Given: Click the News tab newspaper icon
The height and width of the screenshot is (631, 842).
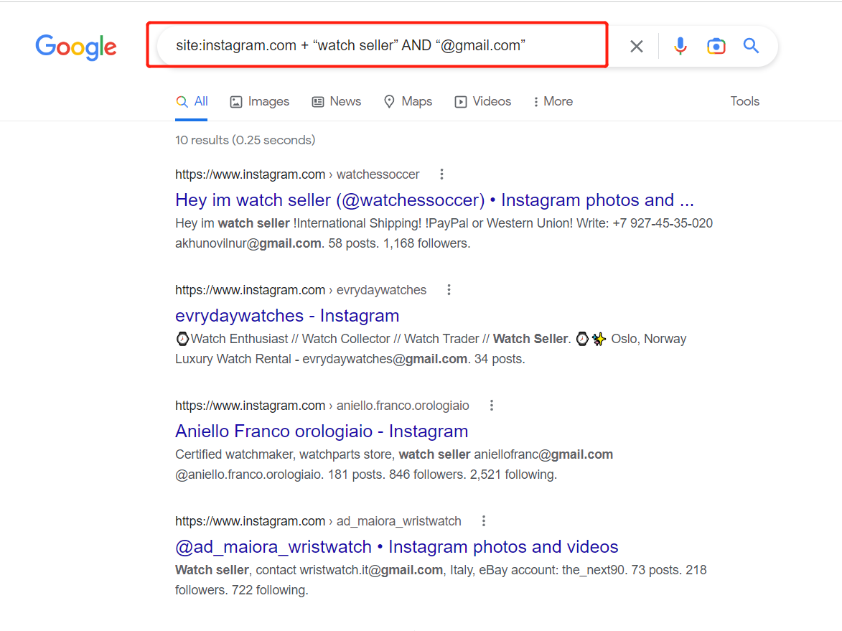Looking at the screenshot, I should 318,102.
